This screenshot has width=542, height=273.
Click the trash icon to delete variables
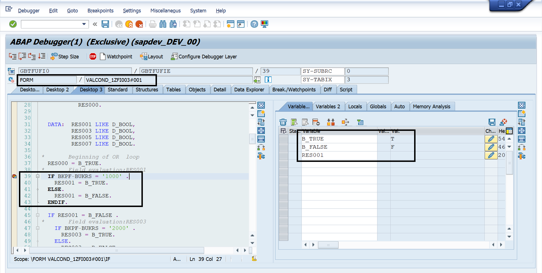[283, 122]
